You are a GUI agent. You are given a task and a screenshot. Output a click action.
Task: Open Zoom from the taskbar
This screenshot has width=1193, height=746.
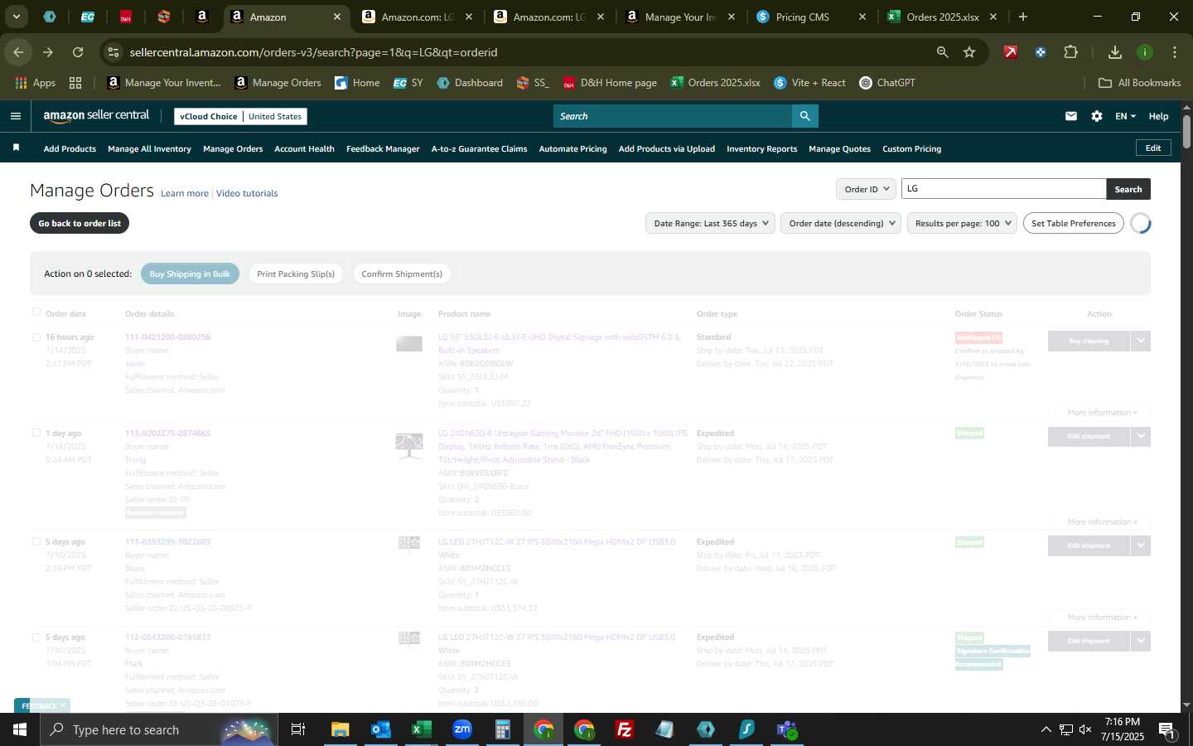[462, 729]
